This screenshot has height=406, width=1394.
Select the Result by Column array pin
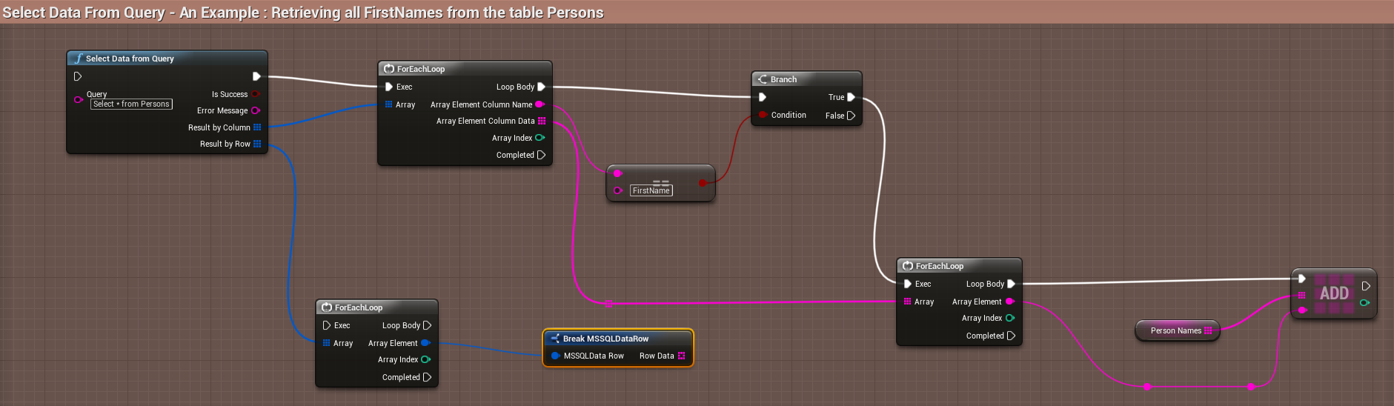tap(257, 127)
